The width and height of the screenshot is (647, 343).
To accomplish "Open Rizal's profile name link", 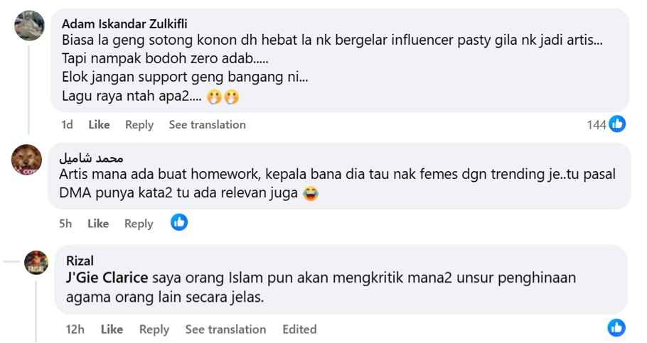I will click(80, 261).
